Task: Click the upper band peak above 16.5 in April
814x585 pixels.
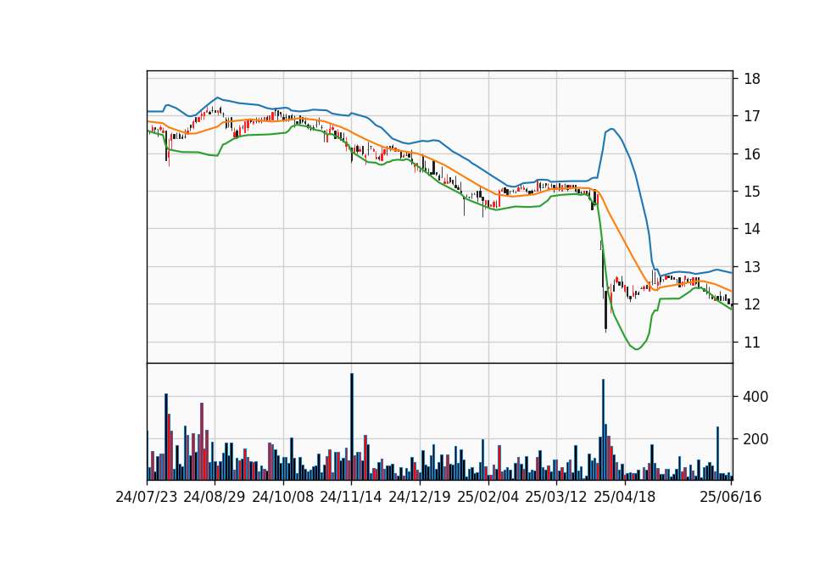Action: pyautogui.click(x=611, y=129)
